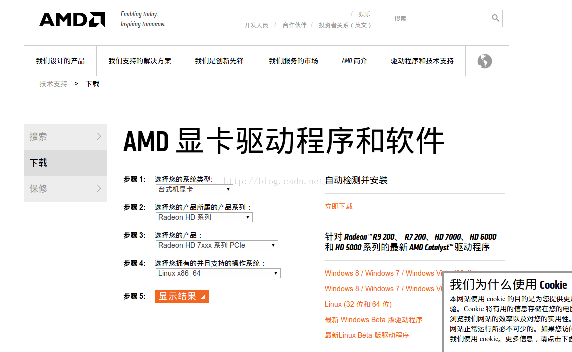This screenshot has height=352, width=572.
Task: Open 投资者关系（英文）link
Action: [x=345, y=25]
